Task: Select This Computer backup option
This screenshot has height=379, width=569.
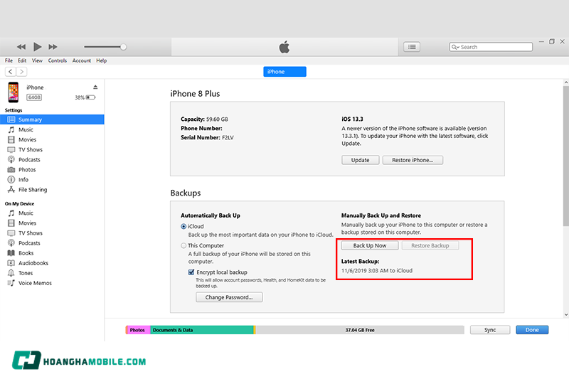Action: [x=184, y=245]
